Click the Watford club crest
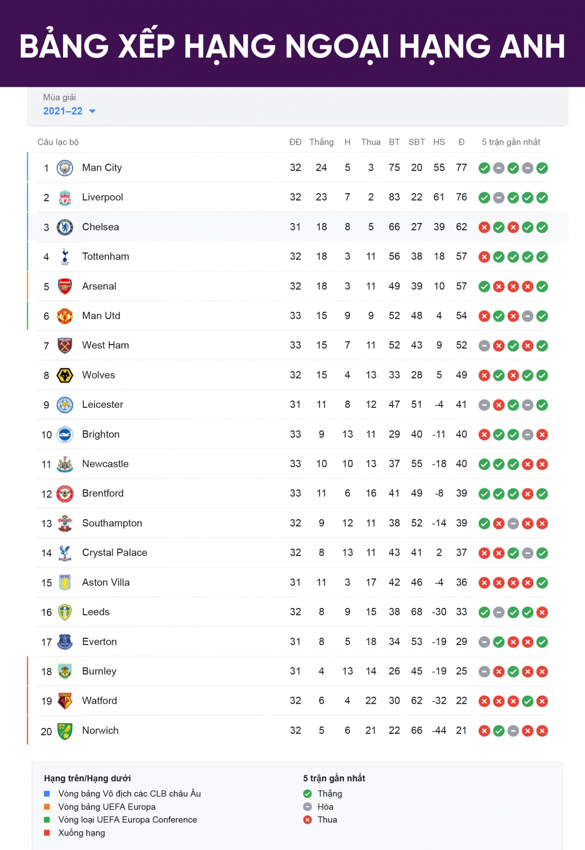This screenshot has height=850, width=585. [65, 701]
